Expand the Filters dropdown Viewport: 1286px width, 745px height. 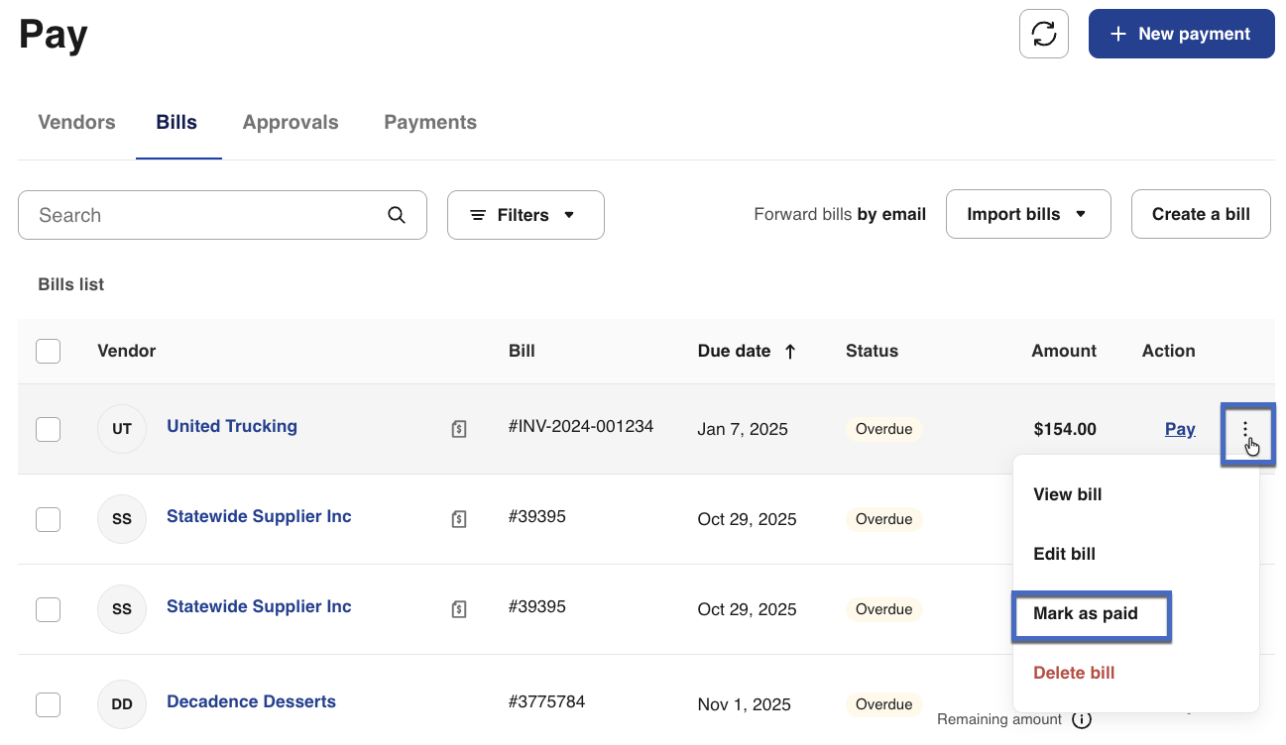point(525,215)
